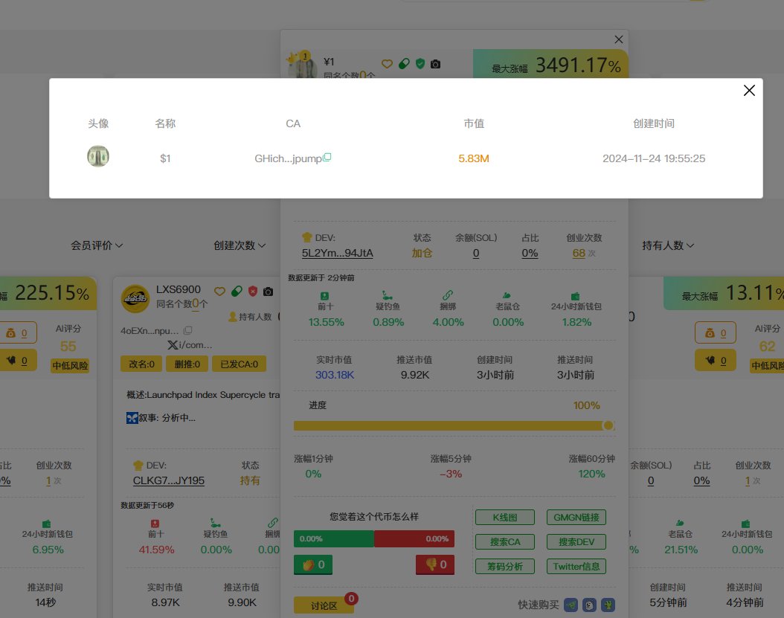Click first quick-buy icon after 快速购买

(571, 605)
